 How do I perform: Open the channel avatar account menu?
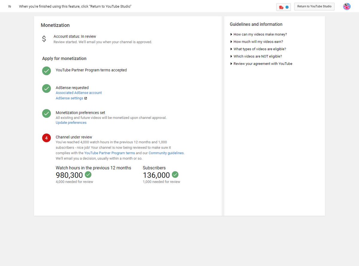click(x=347, y=7)
